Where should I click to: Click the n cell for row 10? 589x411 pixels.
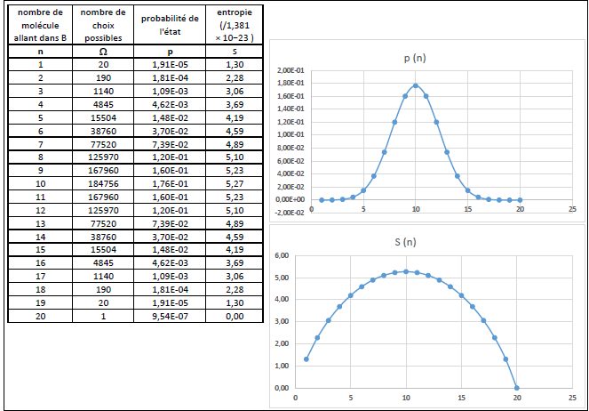click(41, 184)
